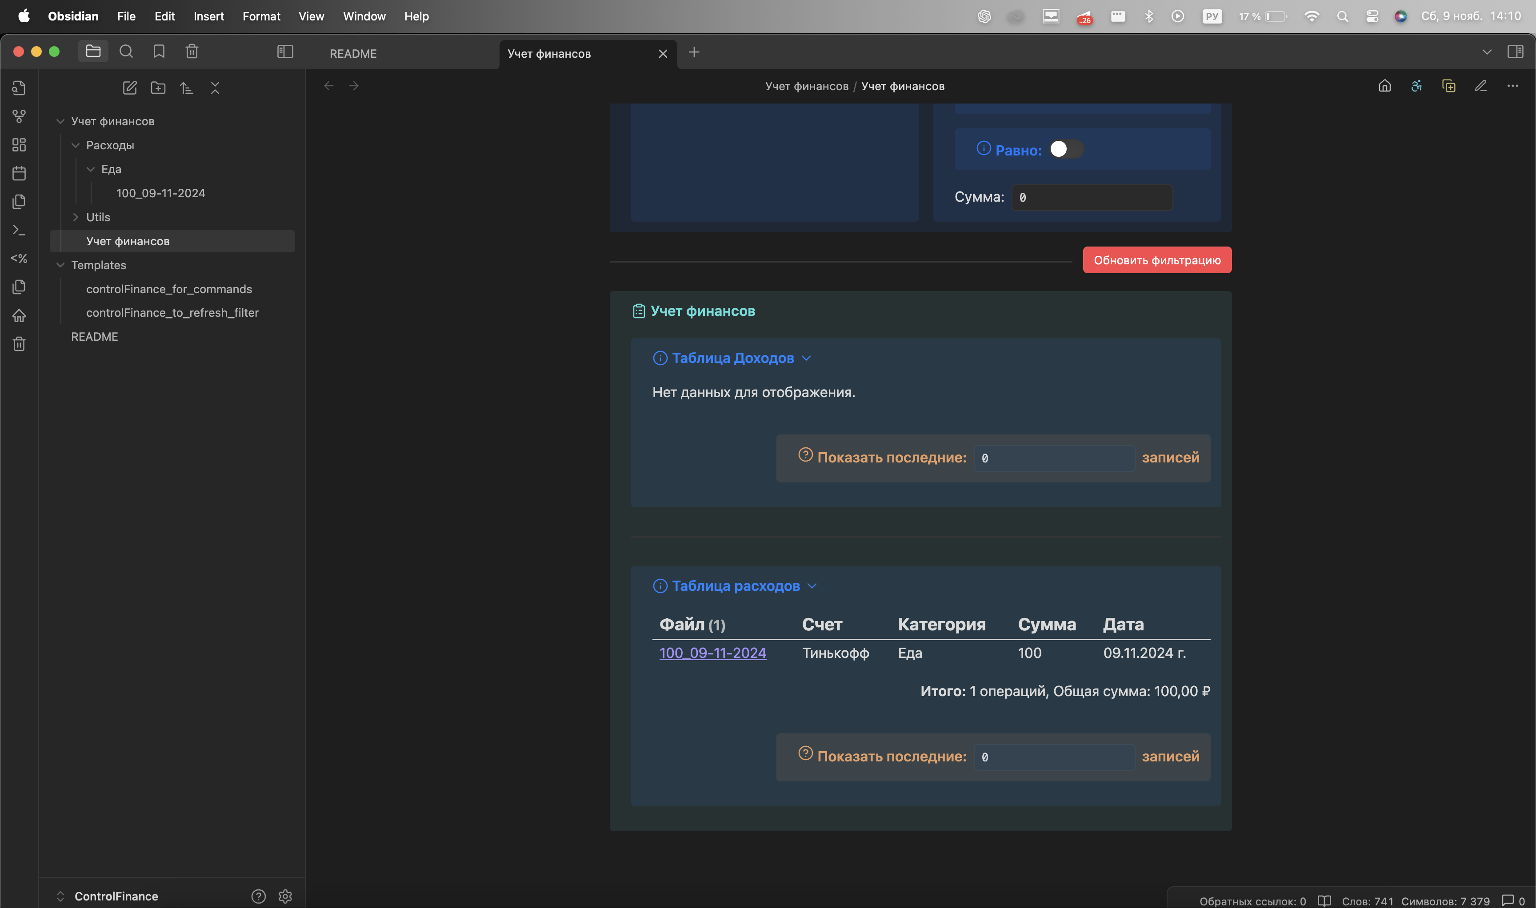Viewport: 1536px width, 908px height.
Task: Open the graph view ribbon icon
Action: [x=19, y=116]
